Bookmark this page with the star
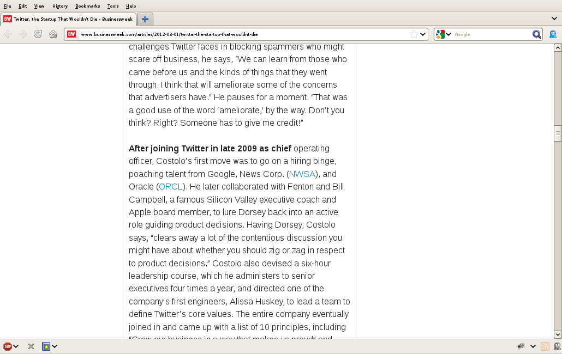Viewport: 562px width, 354px height. coord(414,34)
